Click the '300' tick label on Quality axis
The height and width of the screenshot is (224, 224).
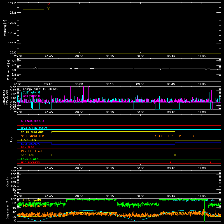[x=13, y=171]
